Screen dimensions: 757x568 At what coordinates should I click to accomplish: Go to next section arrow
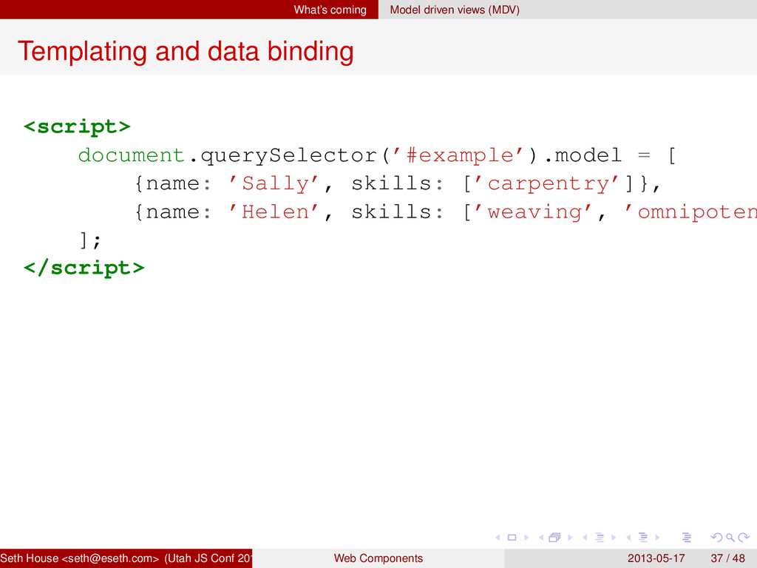(x=657, y=538)
